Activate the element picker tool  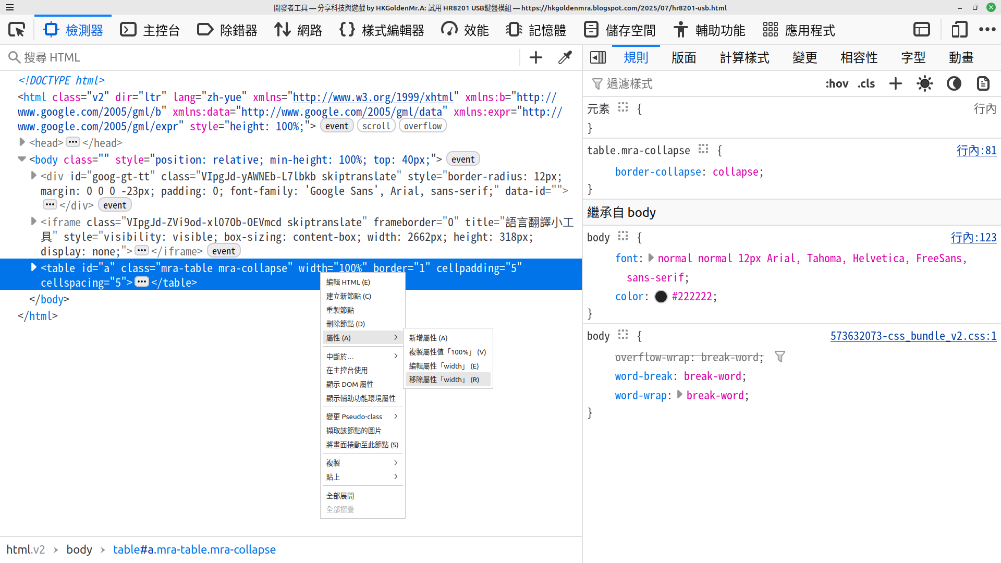17,30
